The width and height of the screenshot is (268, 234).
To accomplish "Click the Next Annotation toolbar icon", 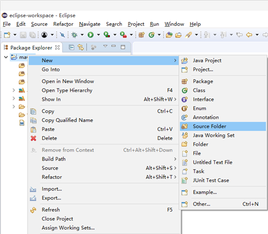I will click(x=207, y=35).
